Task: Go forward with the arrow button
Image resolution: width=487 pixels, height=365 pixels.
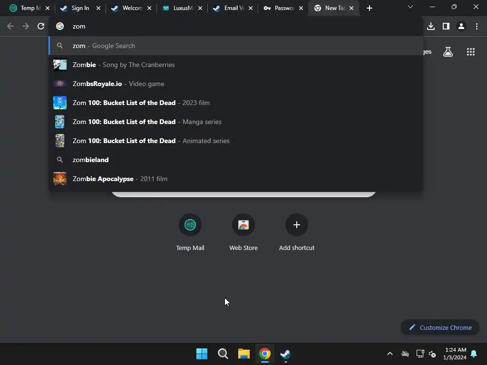Action: point(26,27)
